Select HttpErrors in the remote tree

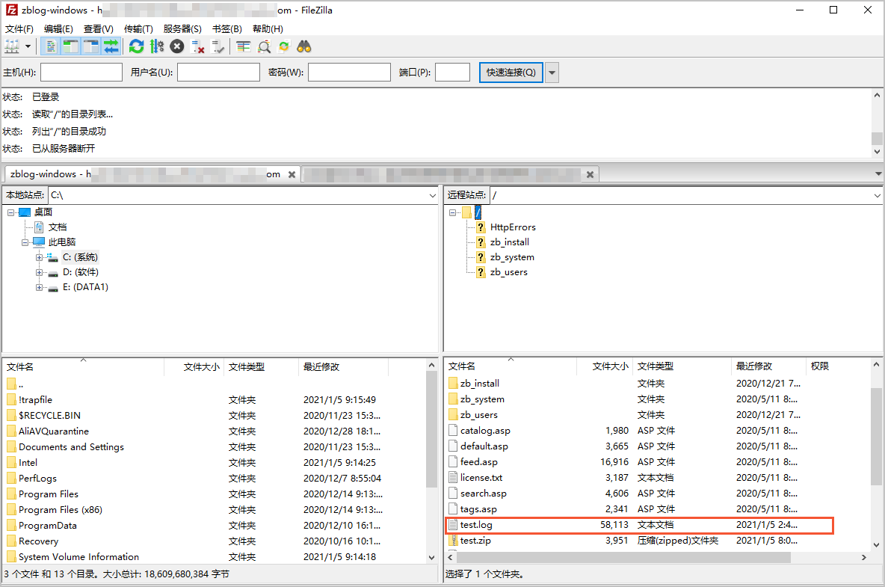pyautogui.click(x=513, y=227)
